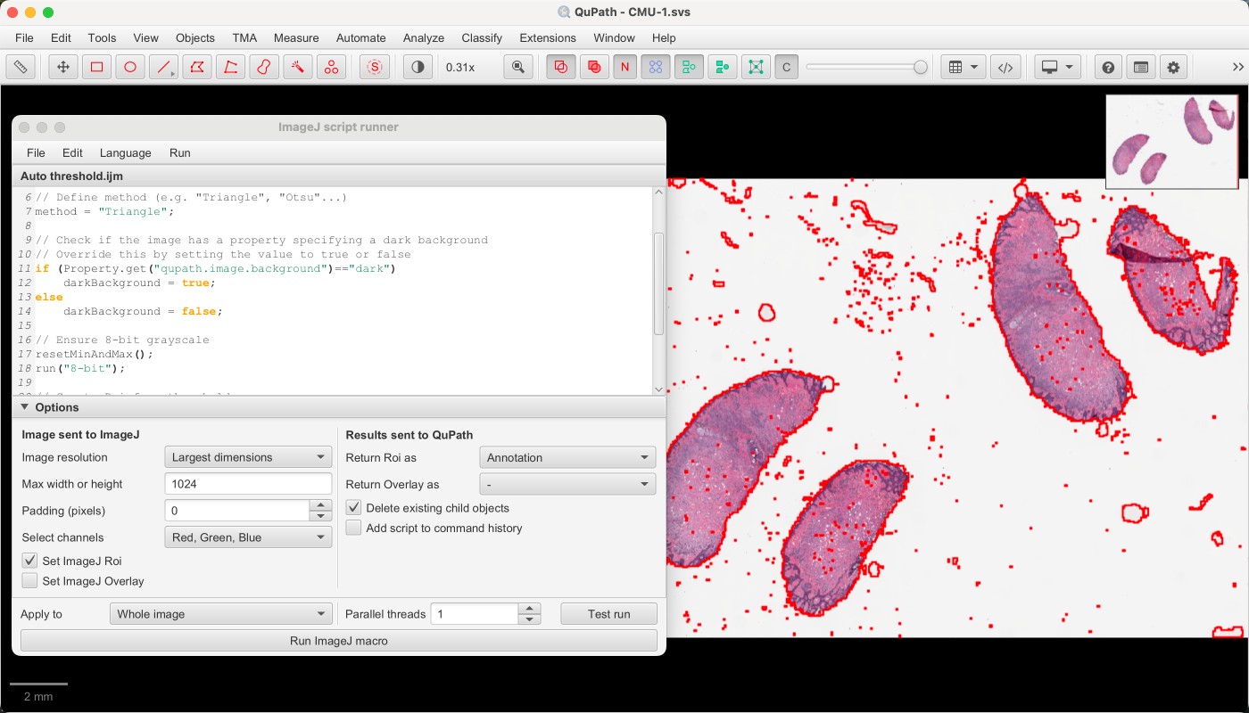1249x713 pixels.
Task: Select the Move tool
Action: click(x=63, y=67)
